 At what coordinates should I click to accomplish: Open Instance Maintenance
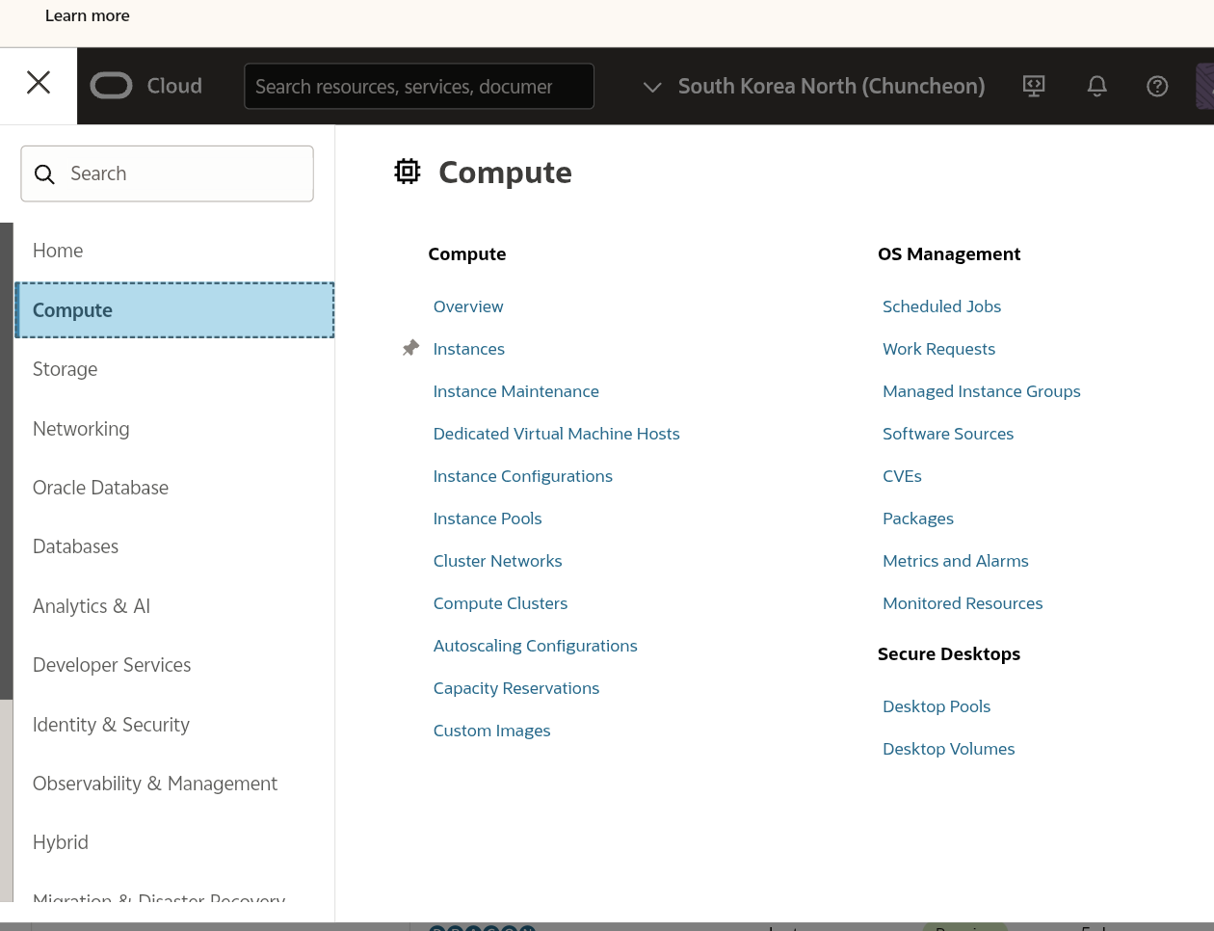[516, 391]
